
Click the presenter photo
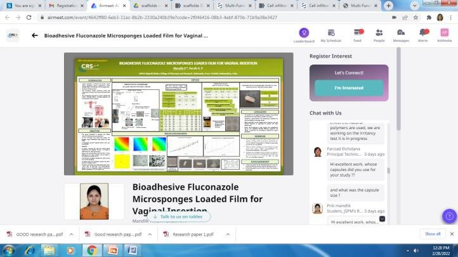pyautogui.click(x=94, y=201)
